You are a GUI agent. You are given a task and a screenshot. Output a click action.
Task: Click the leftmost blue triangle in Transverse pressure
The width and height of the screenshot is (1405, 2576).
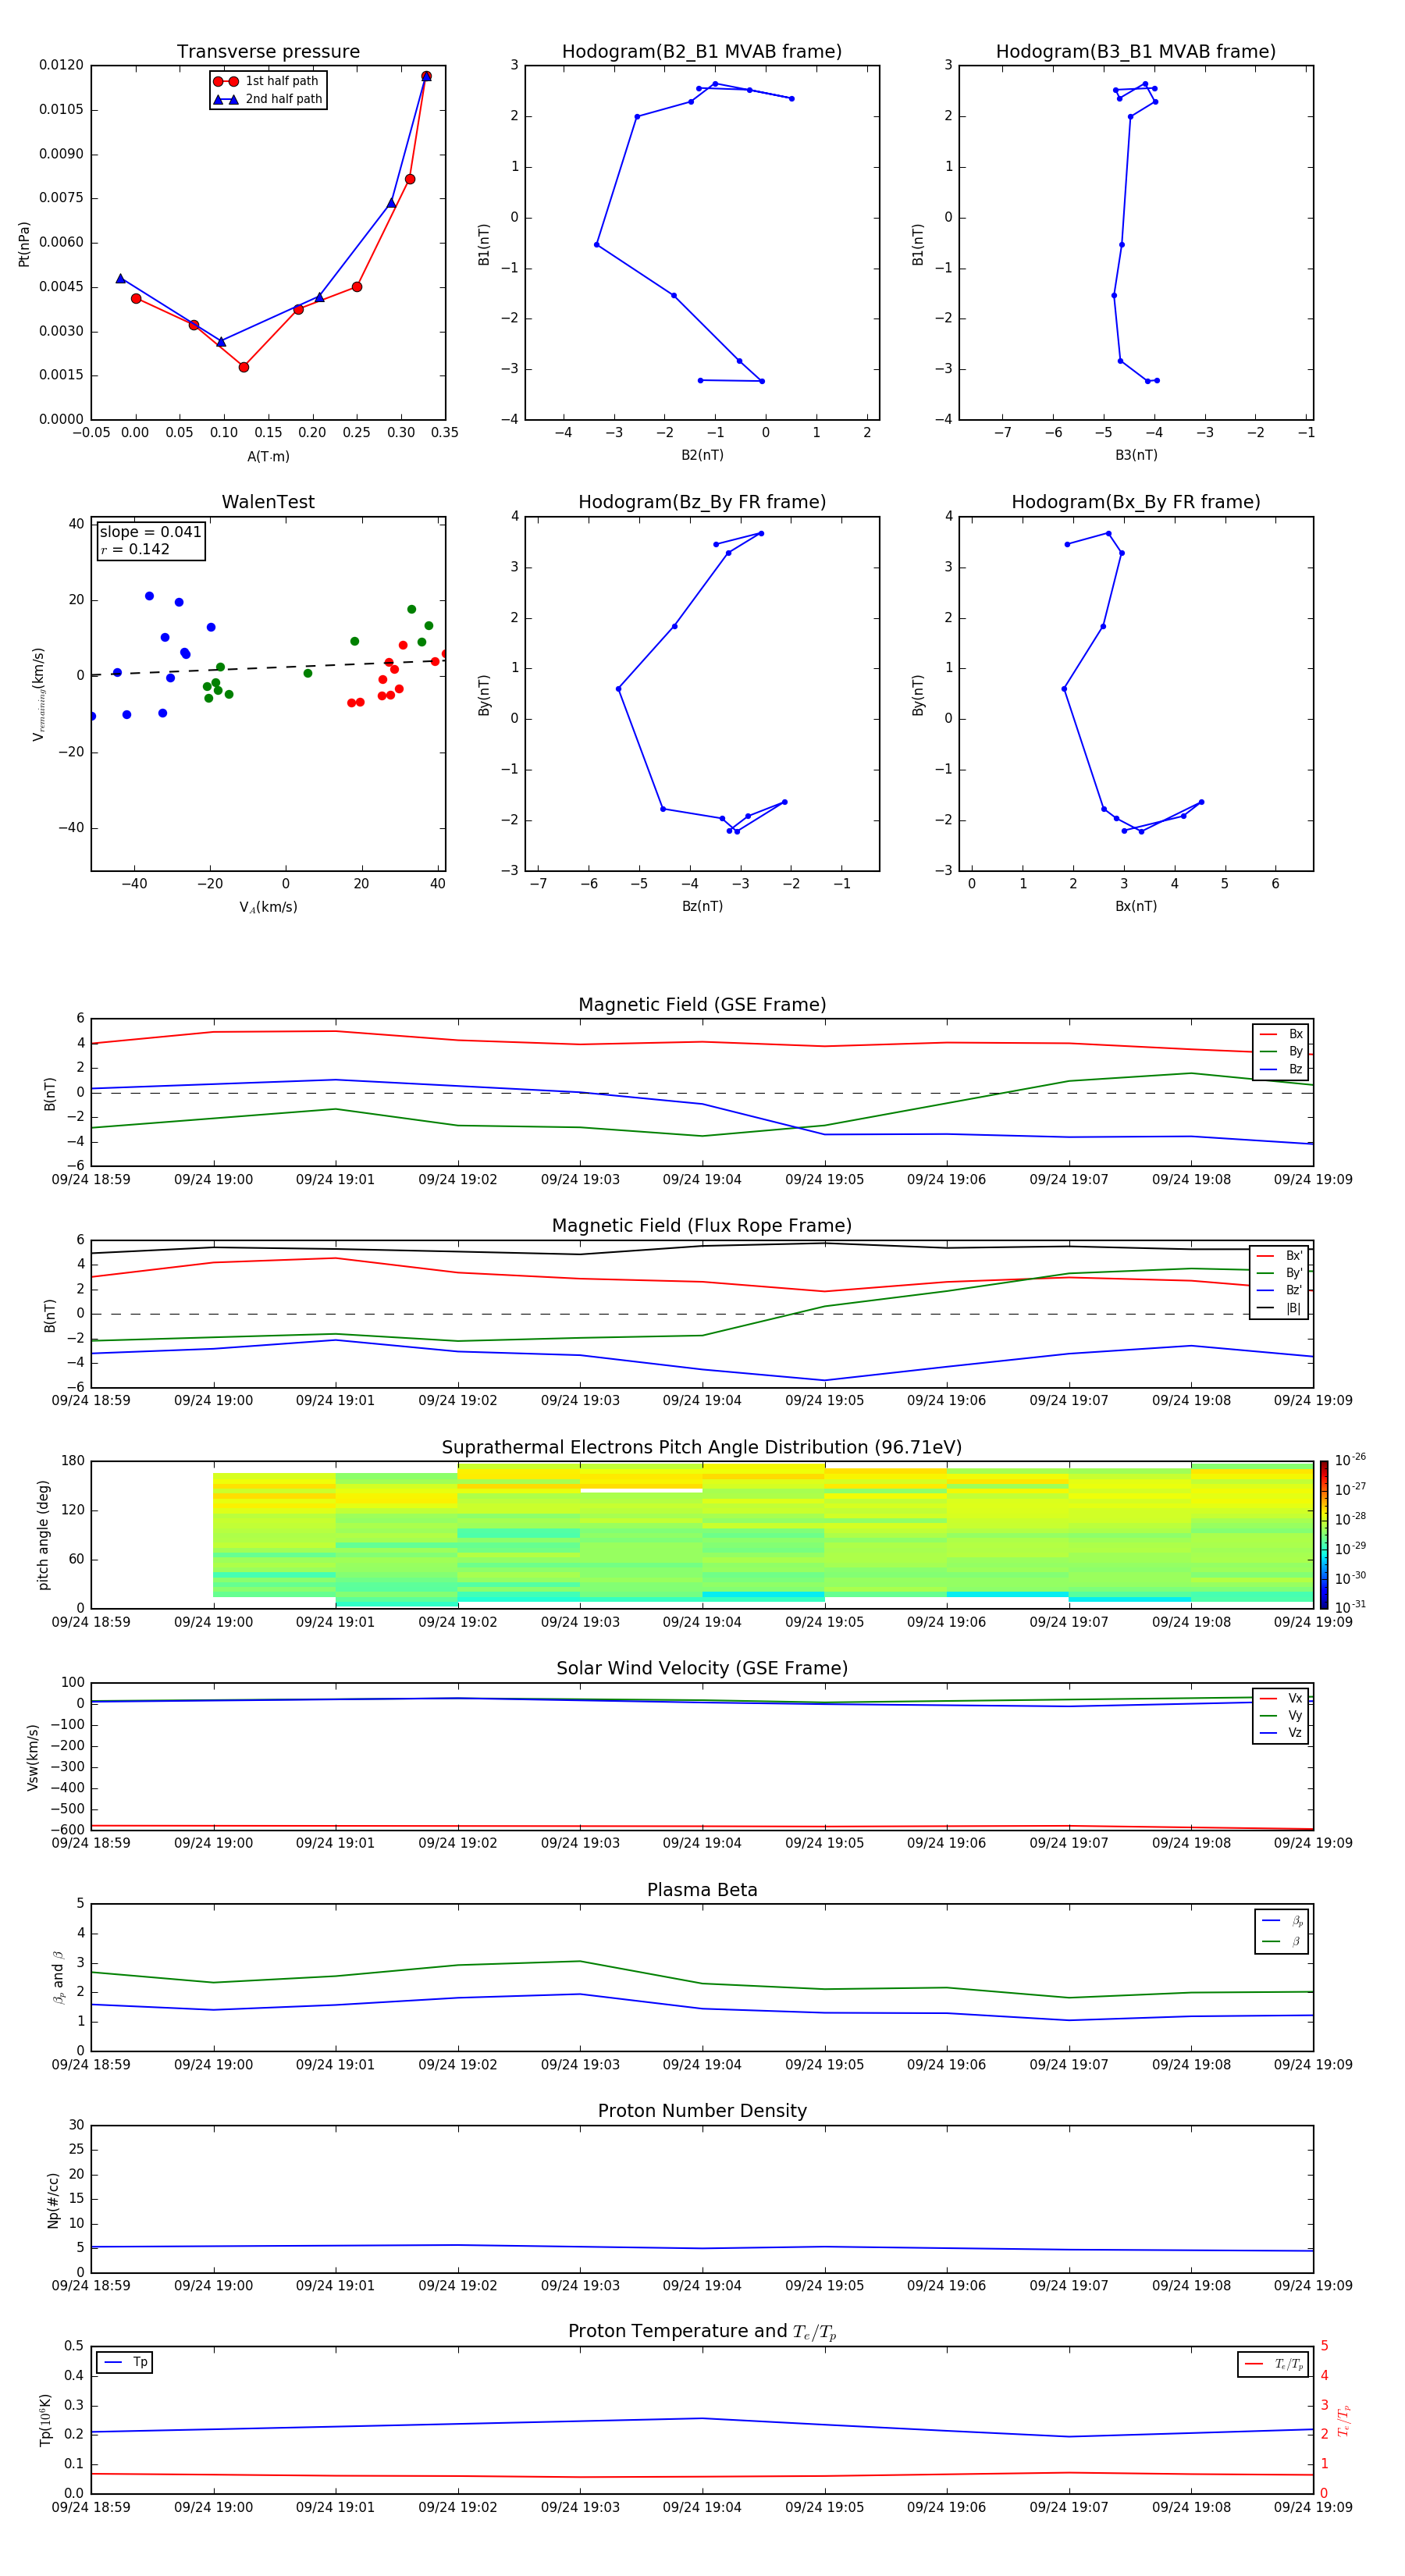click(x=120, y=279)
